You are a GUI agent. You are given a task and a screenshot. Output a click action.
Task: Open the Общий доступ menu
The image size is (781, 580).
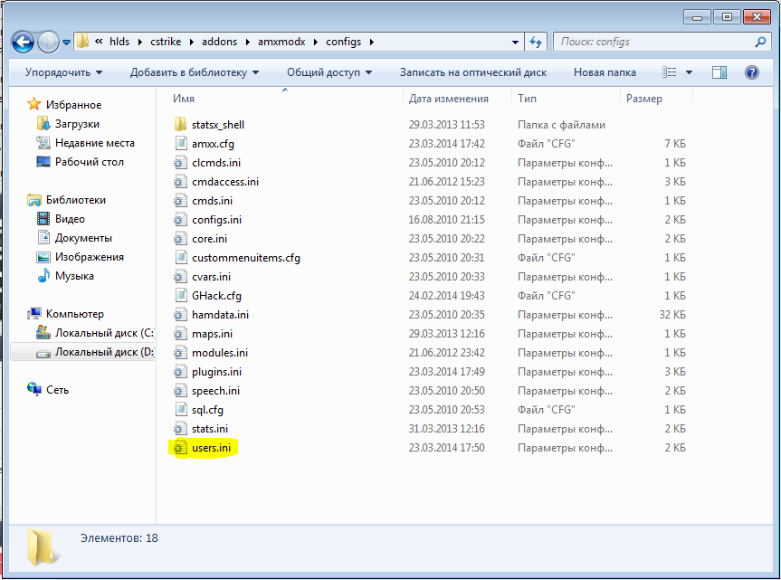pos(329,72)
